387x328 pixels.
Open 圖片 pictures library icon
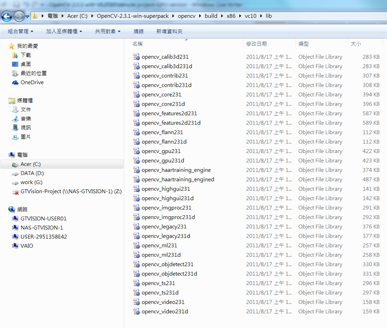(15, 137)
